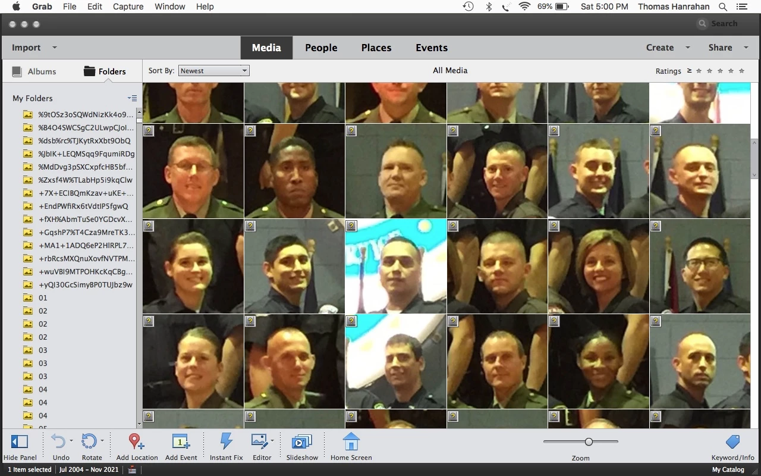Click the Add Location pin icon
Screen dimensions: 761x476
click(x=136, y=441)
